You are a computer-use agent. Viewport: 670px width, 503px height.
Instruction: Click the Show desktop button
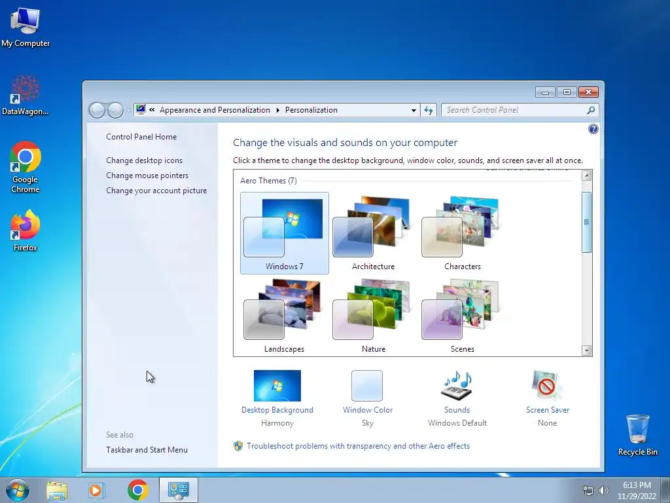[665, 491]
